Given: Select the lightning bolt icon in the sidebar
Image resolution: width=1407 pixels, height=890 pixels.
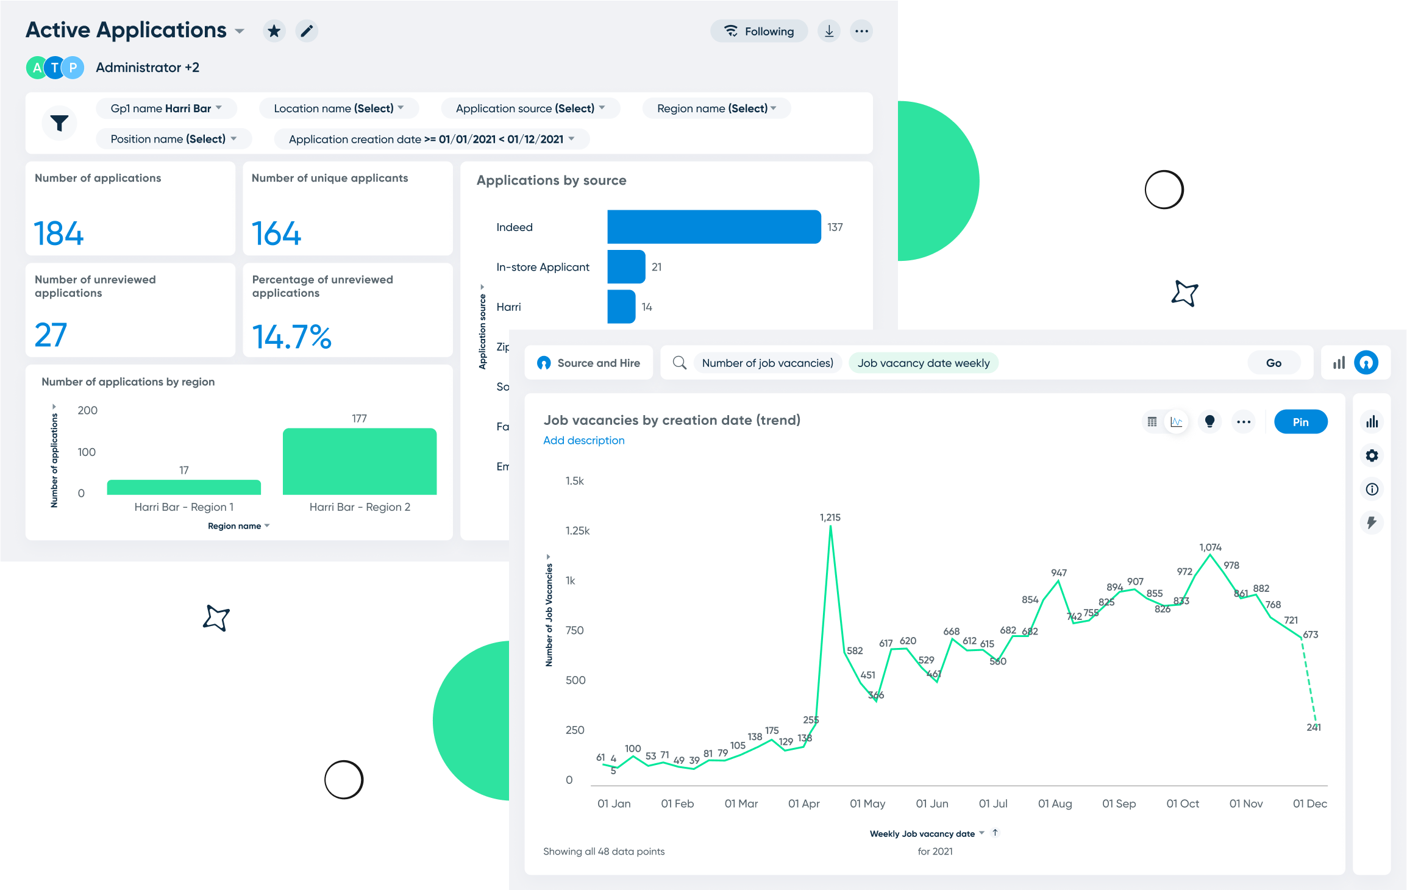Looking at the screenshot, I should tap(1372, 522).
